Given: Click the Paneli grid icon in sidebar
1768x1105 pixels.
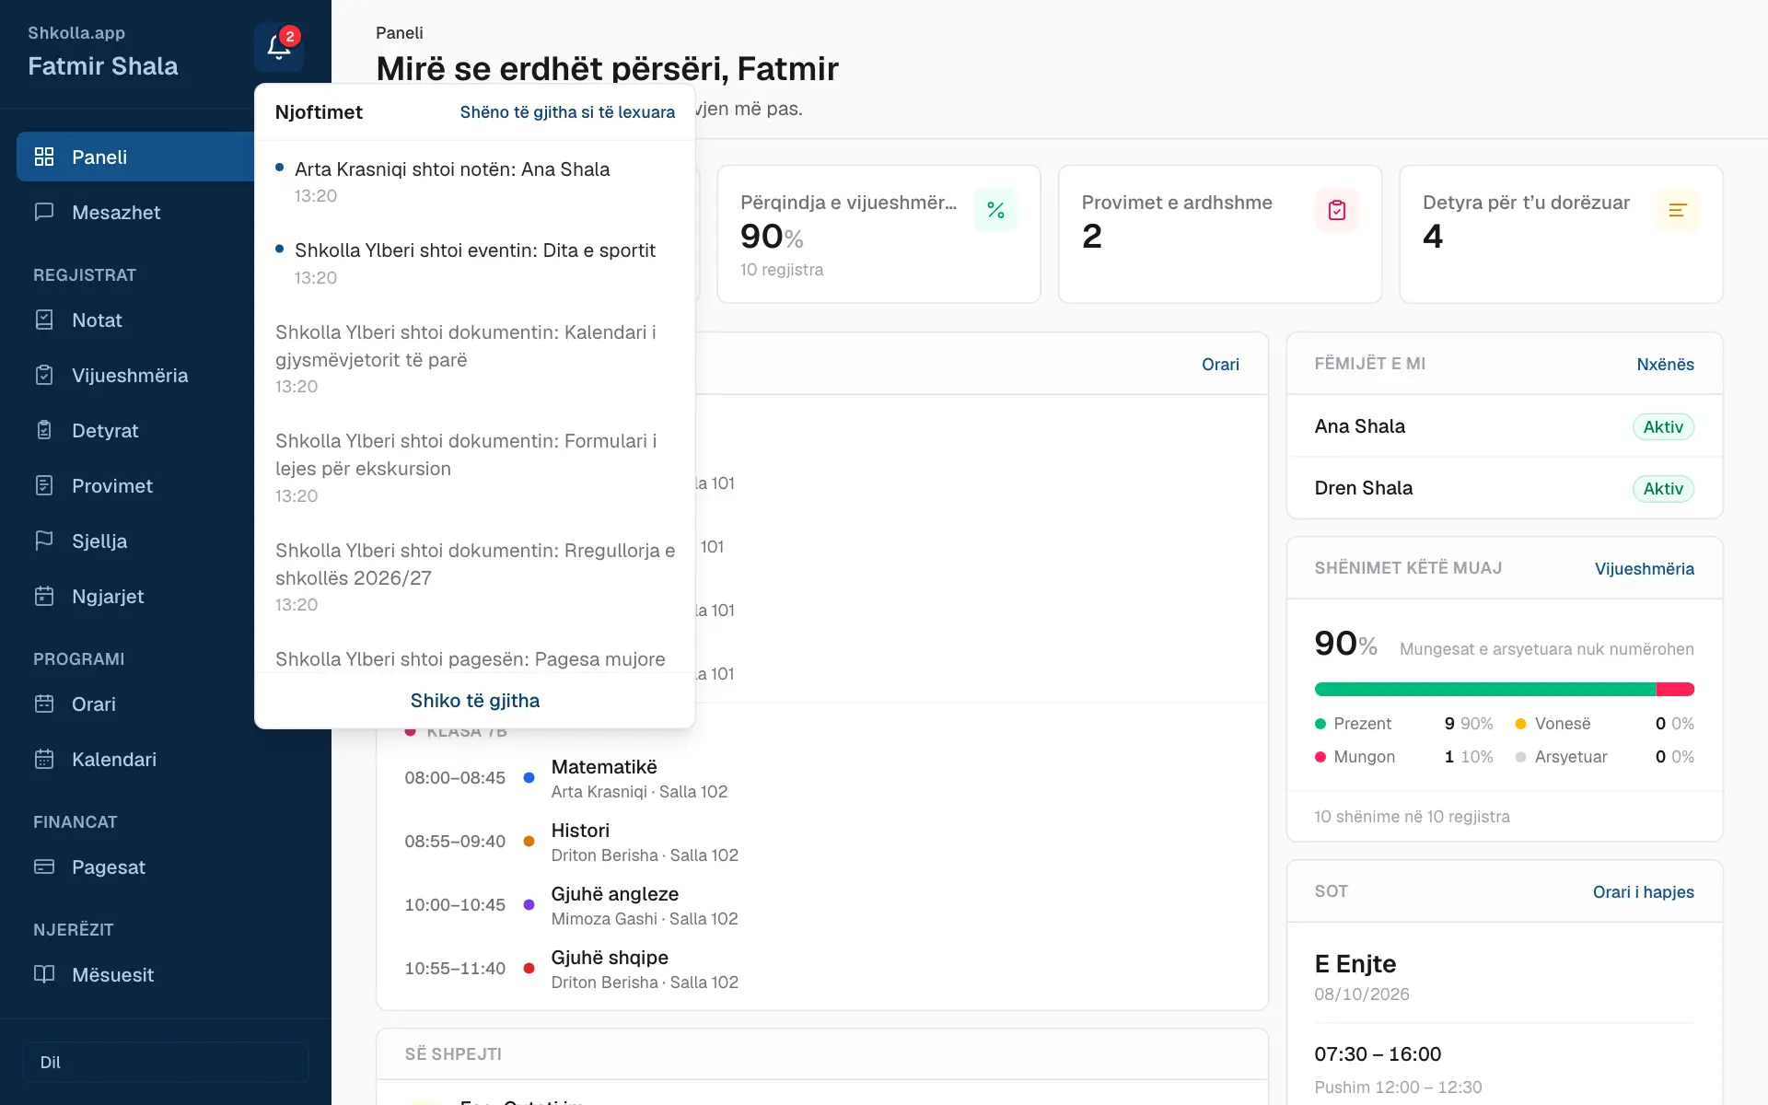Looking at the screenshot, I should tap(44, 157).
